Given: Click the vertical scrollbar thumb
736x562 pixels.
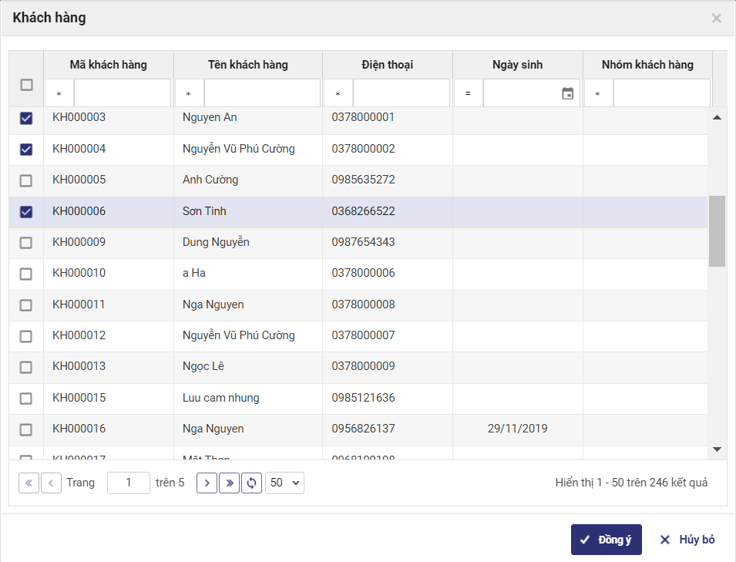Looking at the screenshot, I should pyautogui.click(x=717, y=231).
